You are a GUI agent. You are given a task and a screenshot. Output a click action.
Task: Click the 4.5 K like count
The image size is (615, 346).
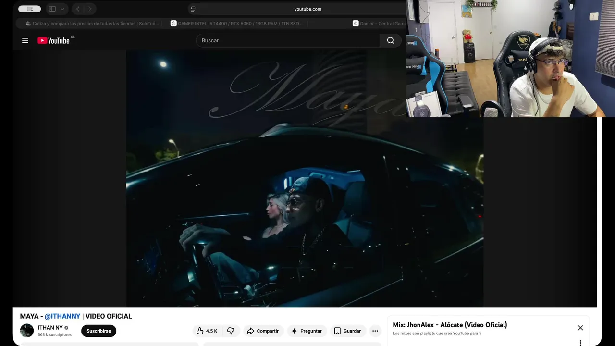pos(211,331)
